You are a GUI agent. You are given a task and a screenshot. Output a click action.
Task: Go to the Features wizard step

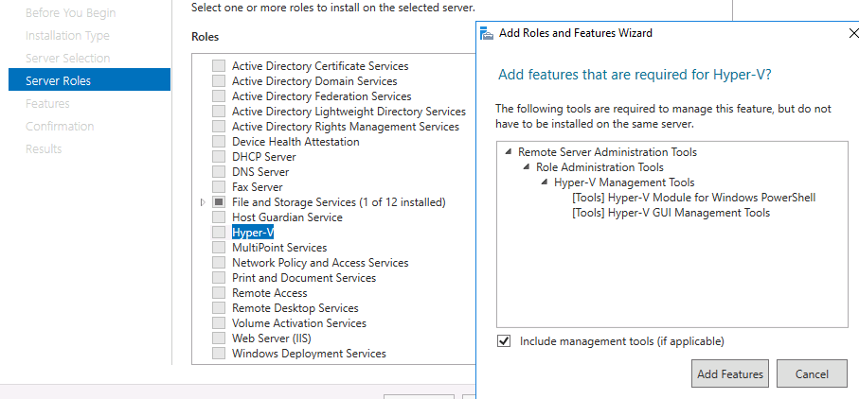coord(47,103)
